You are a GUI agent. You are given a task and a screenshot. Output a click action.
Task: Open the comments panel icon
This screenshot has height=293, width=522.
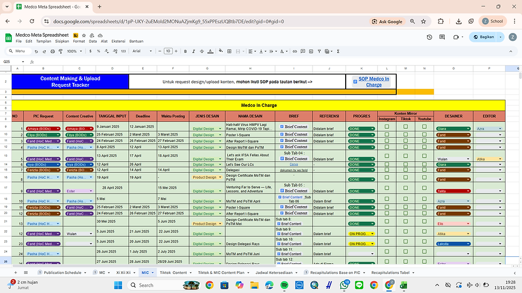(x=443, y=37)
